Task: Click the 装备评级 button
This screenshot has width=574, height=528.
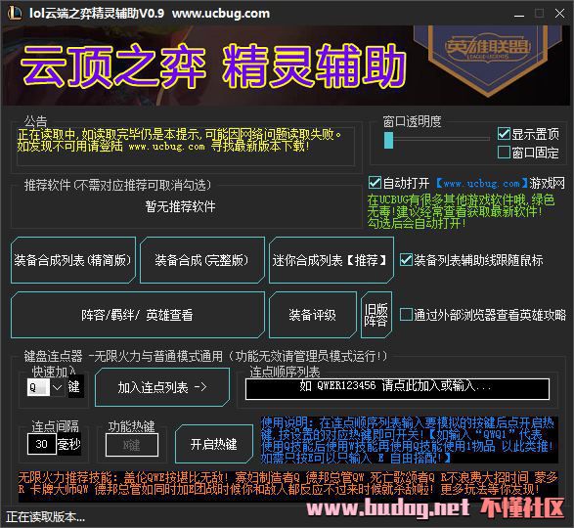Action: pos(313,315)
